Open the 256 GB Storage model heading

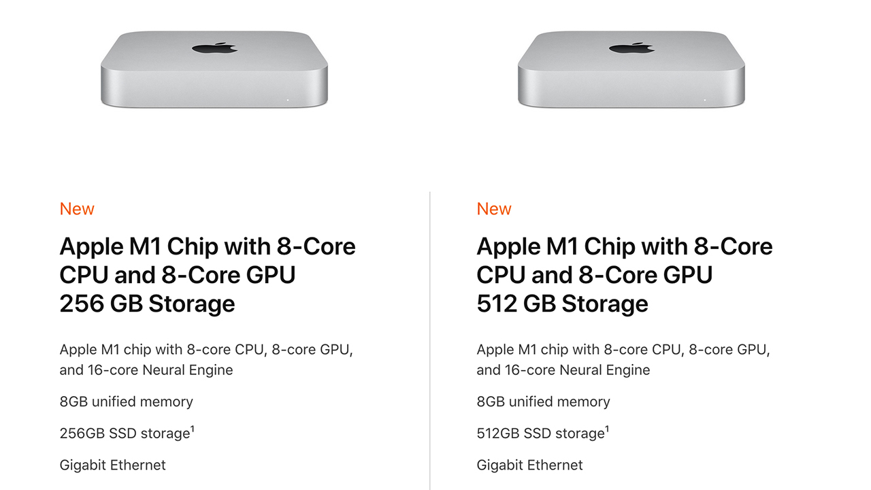tap(147, 304)
